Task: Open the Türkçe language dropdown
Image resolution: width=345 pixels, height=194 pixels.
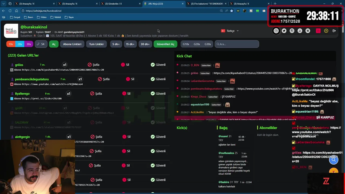Action: click(230, 31)
